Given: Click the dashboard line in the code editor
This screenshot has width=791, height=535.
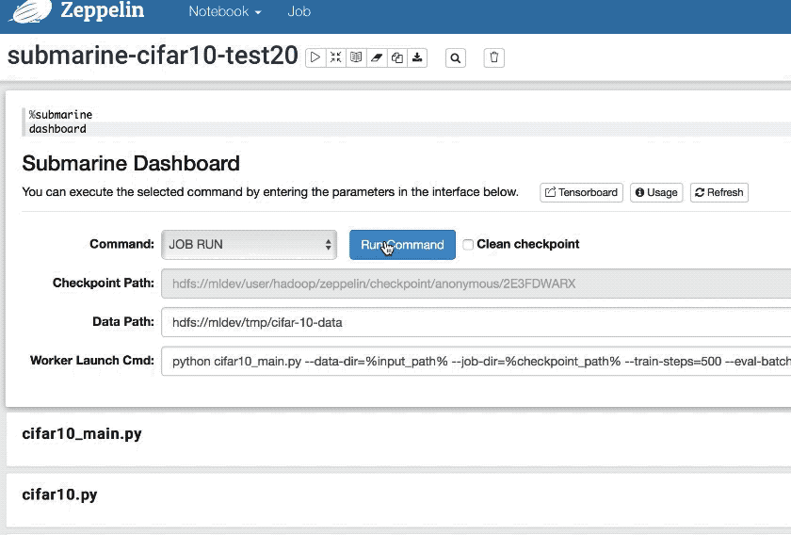Looking at the screenshot, I should (x=57, y=129).
